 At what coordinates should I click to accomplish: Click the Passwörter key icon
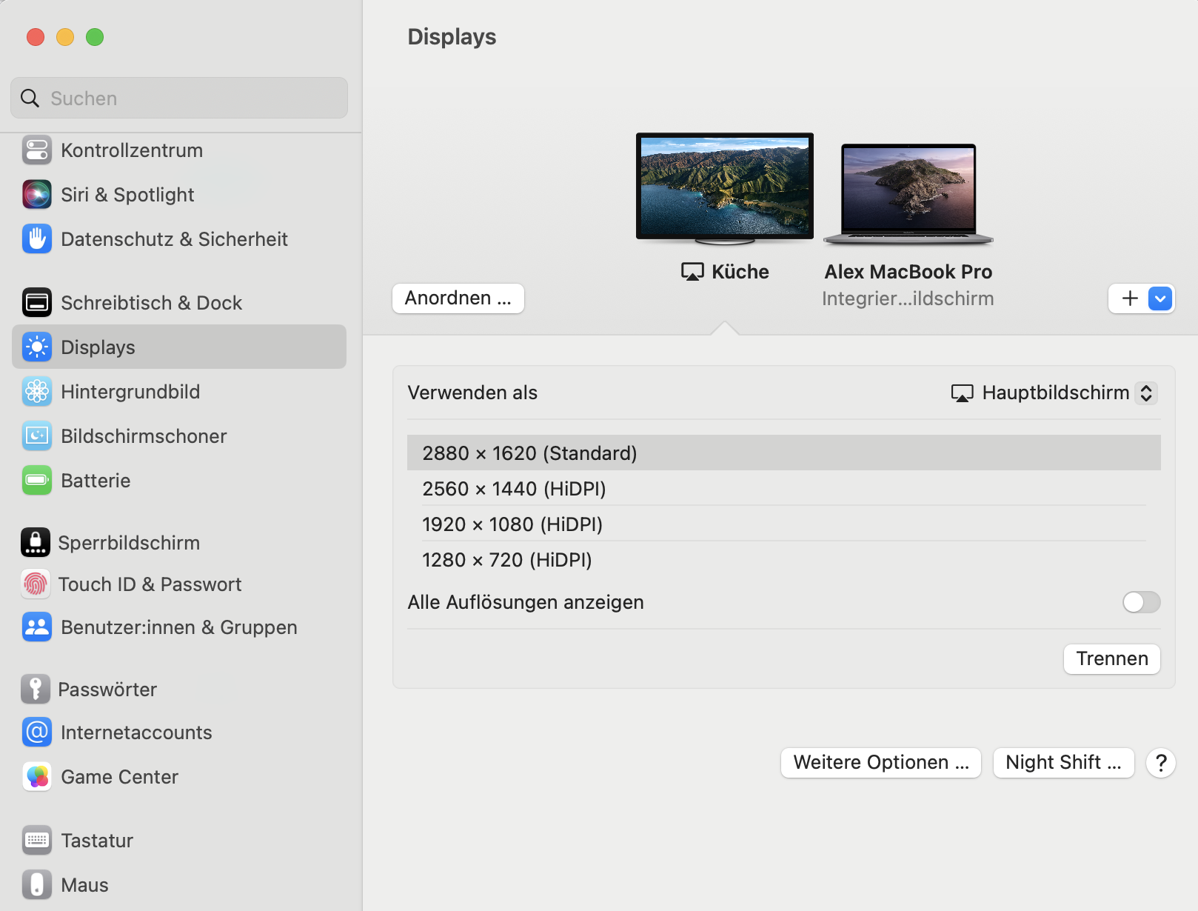(x=36, y=690)
